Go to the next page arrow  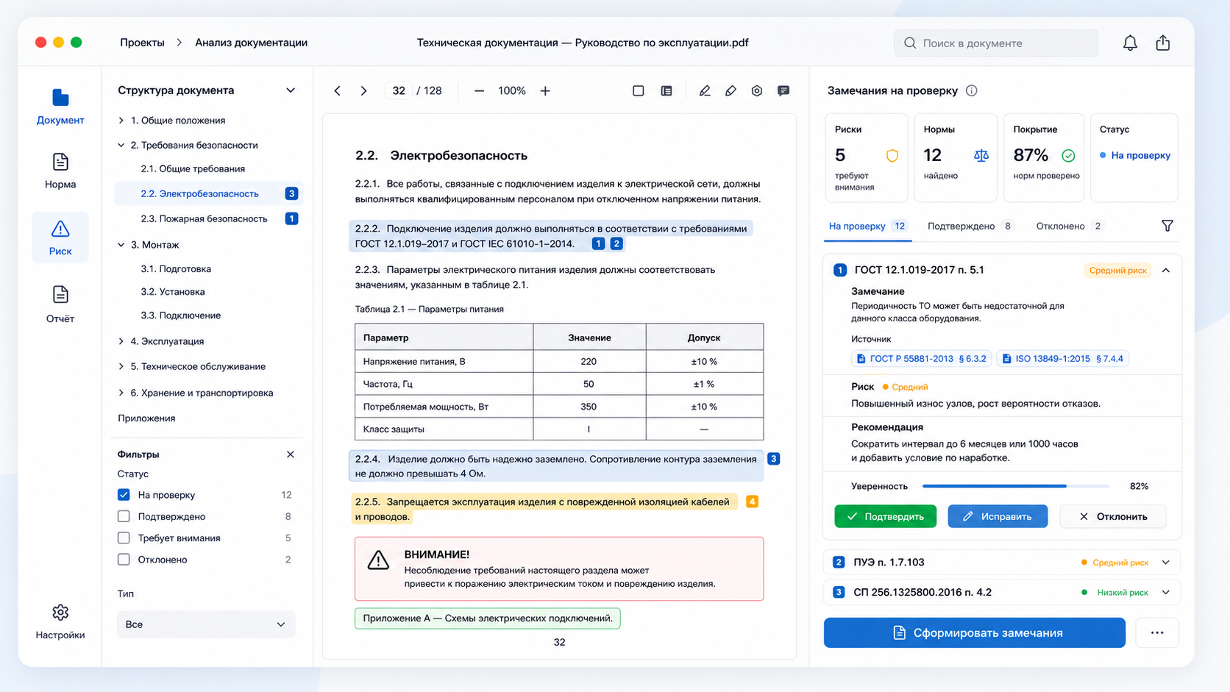click(363, 91)
